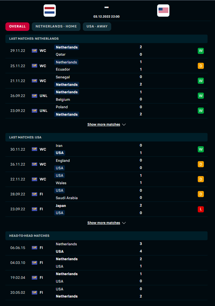Click the competition flag icon beside 06.06.15 FI
Screen dimensions: 215x306
pos(34,248)
